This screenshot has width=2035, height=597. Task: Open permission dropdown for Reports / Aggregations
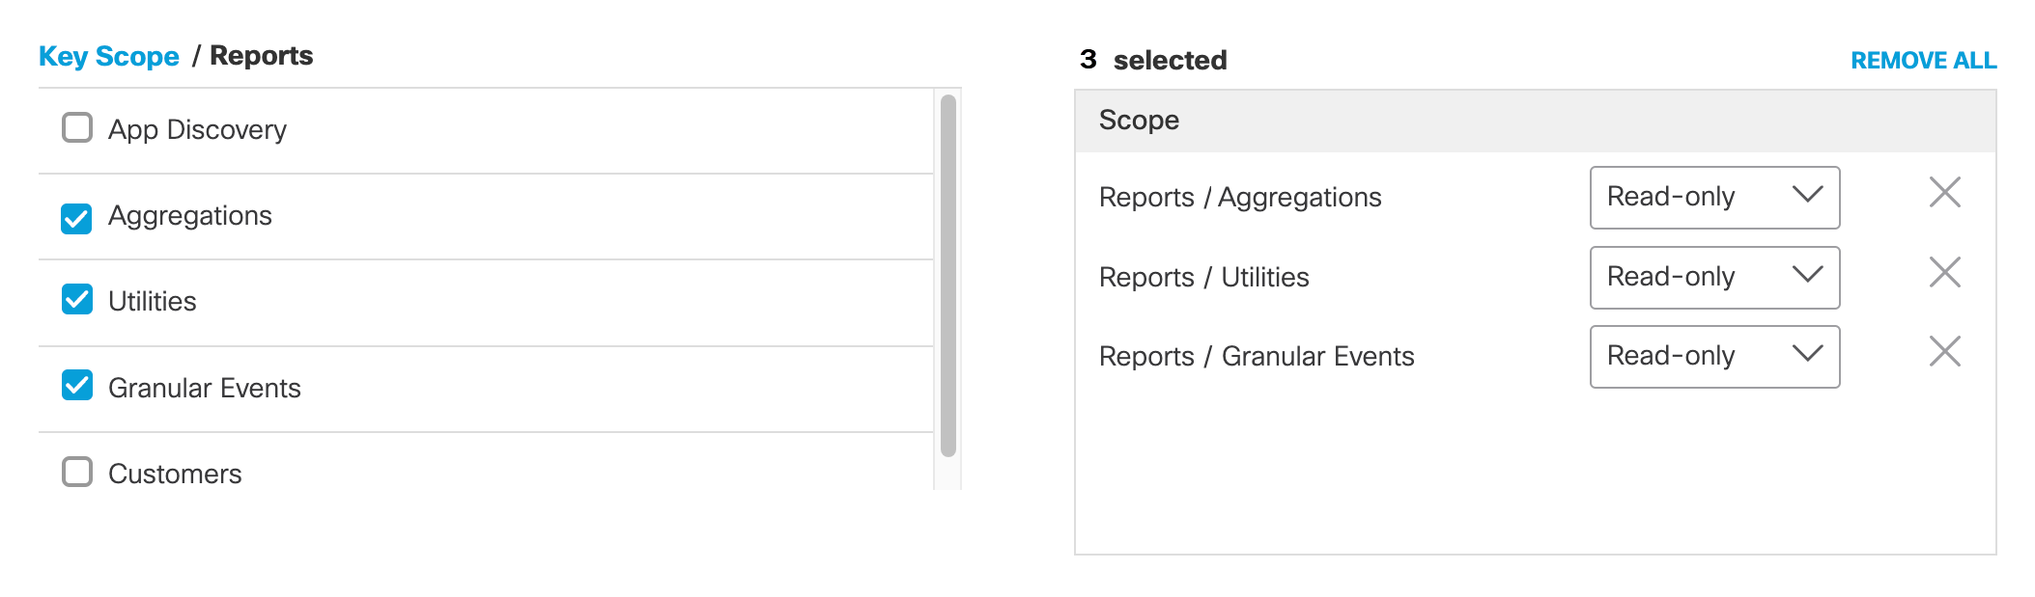[x=1714, y=198]
